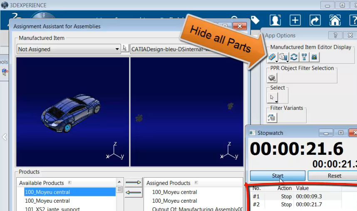This screenshot has width=357, height=211.
Task: Click the colored blocks icon in Editor Display
Action: coord(315,57)
